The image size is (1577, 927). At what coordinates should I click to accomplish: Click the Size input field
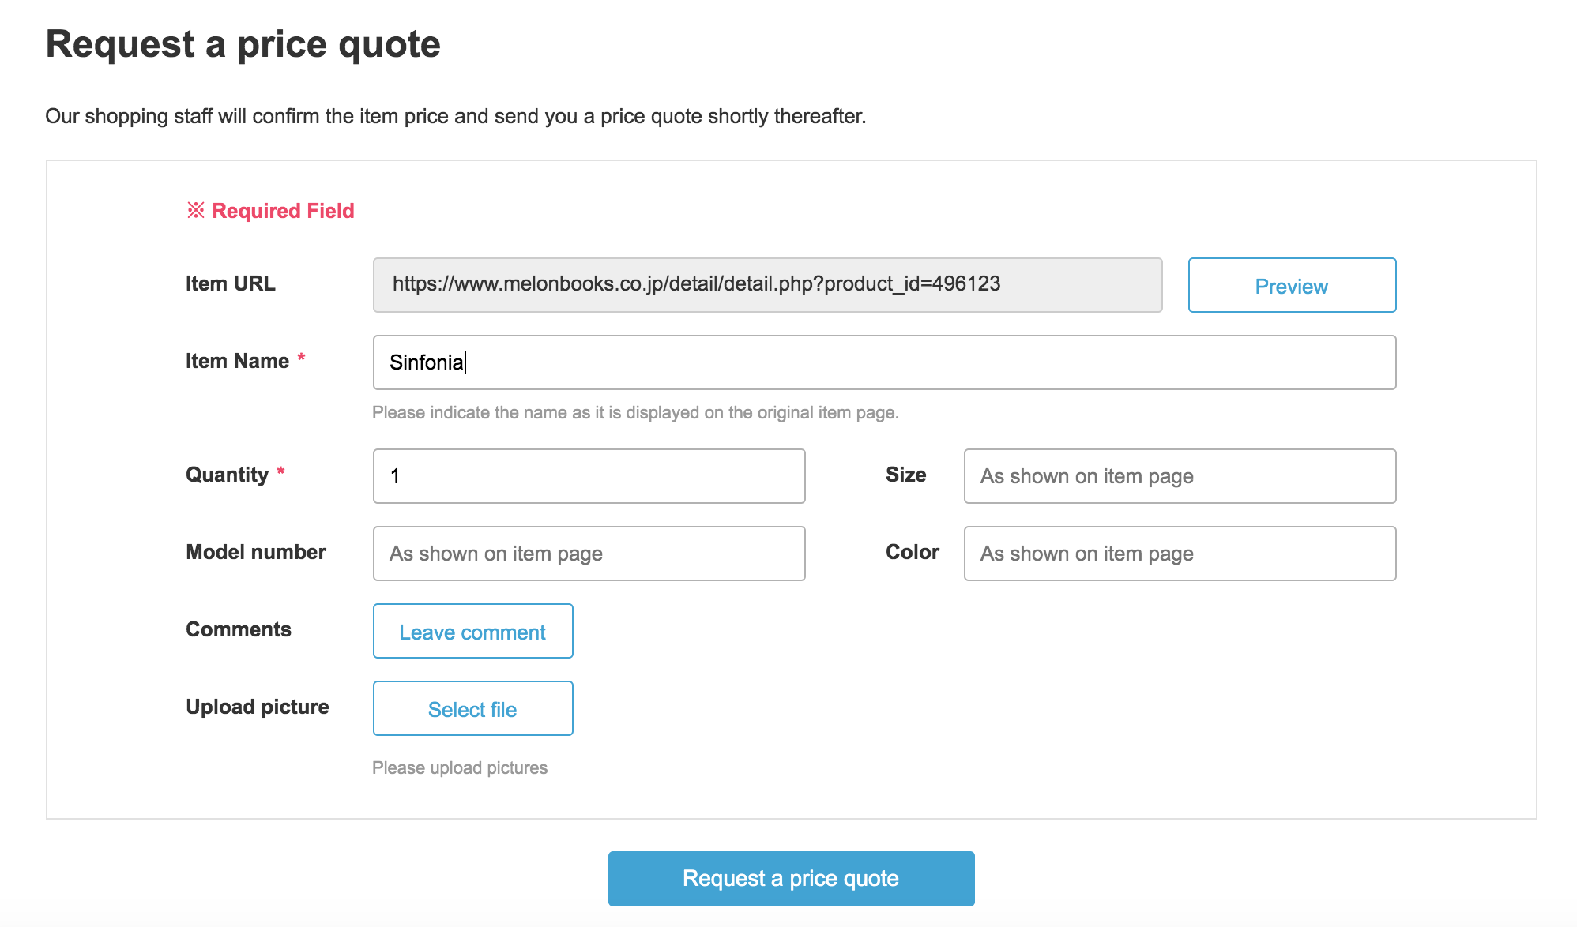point(1180,476)
